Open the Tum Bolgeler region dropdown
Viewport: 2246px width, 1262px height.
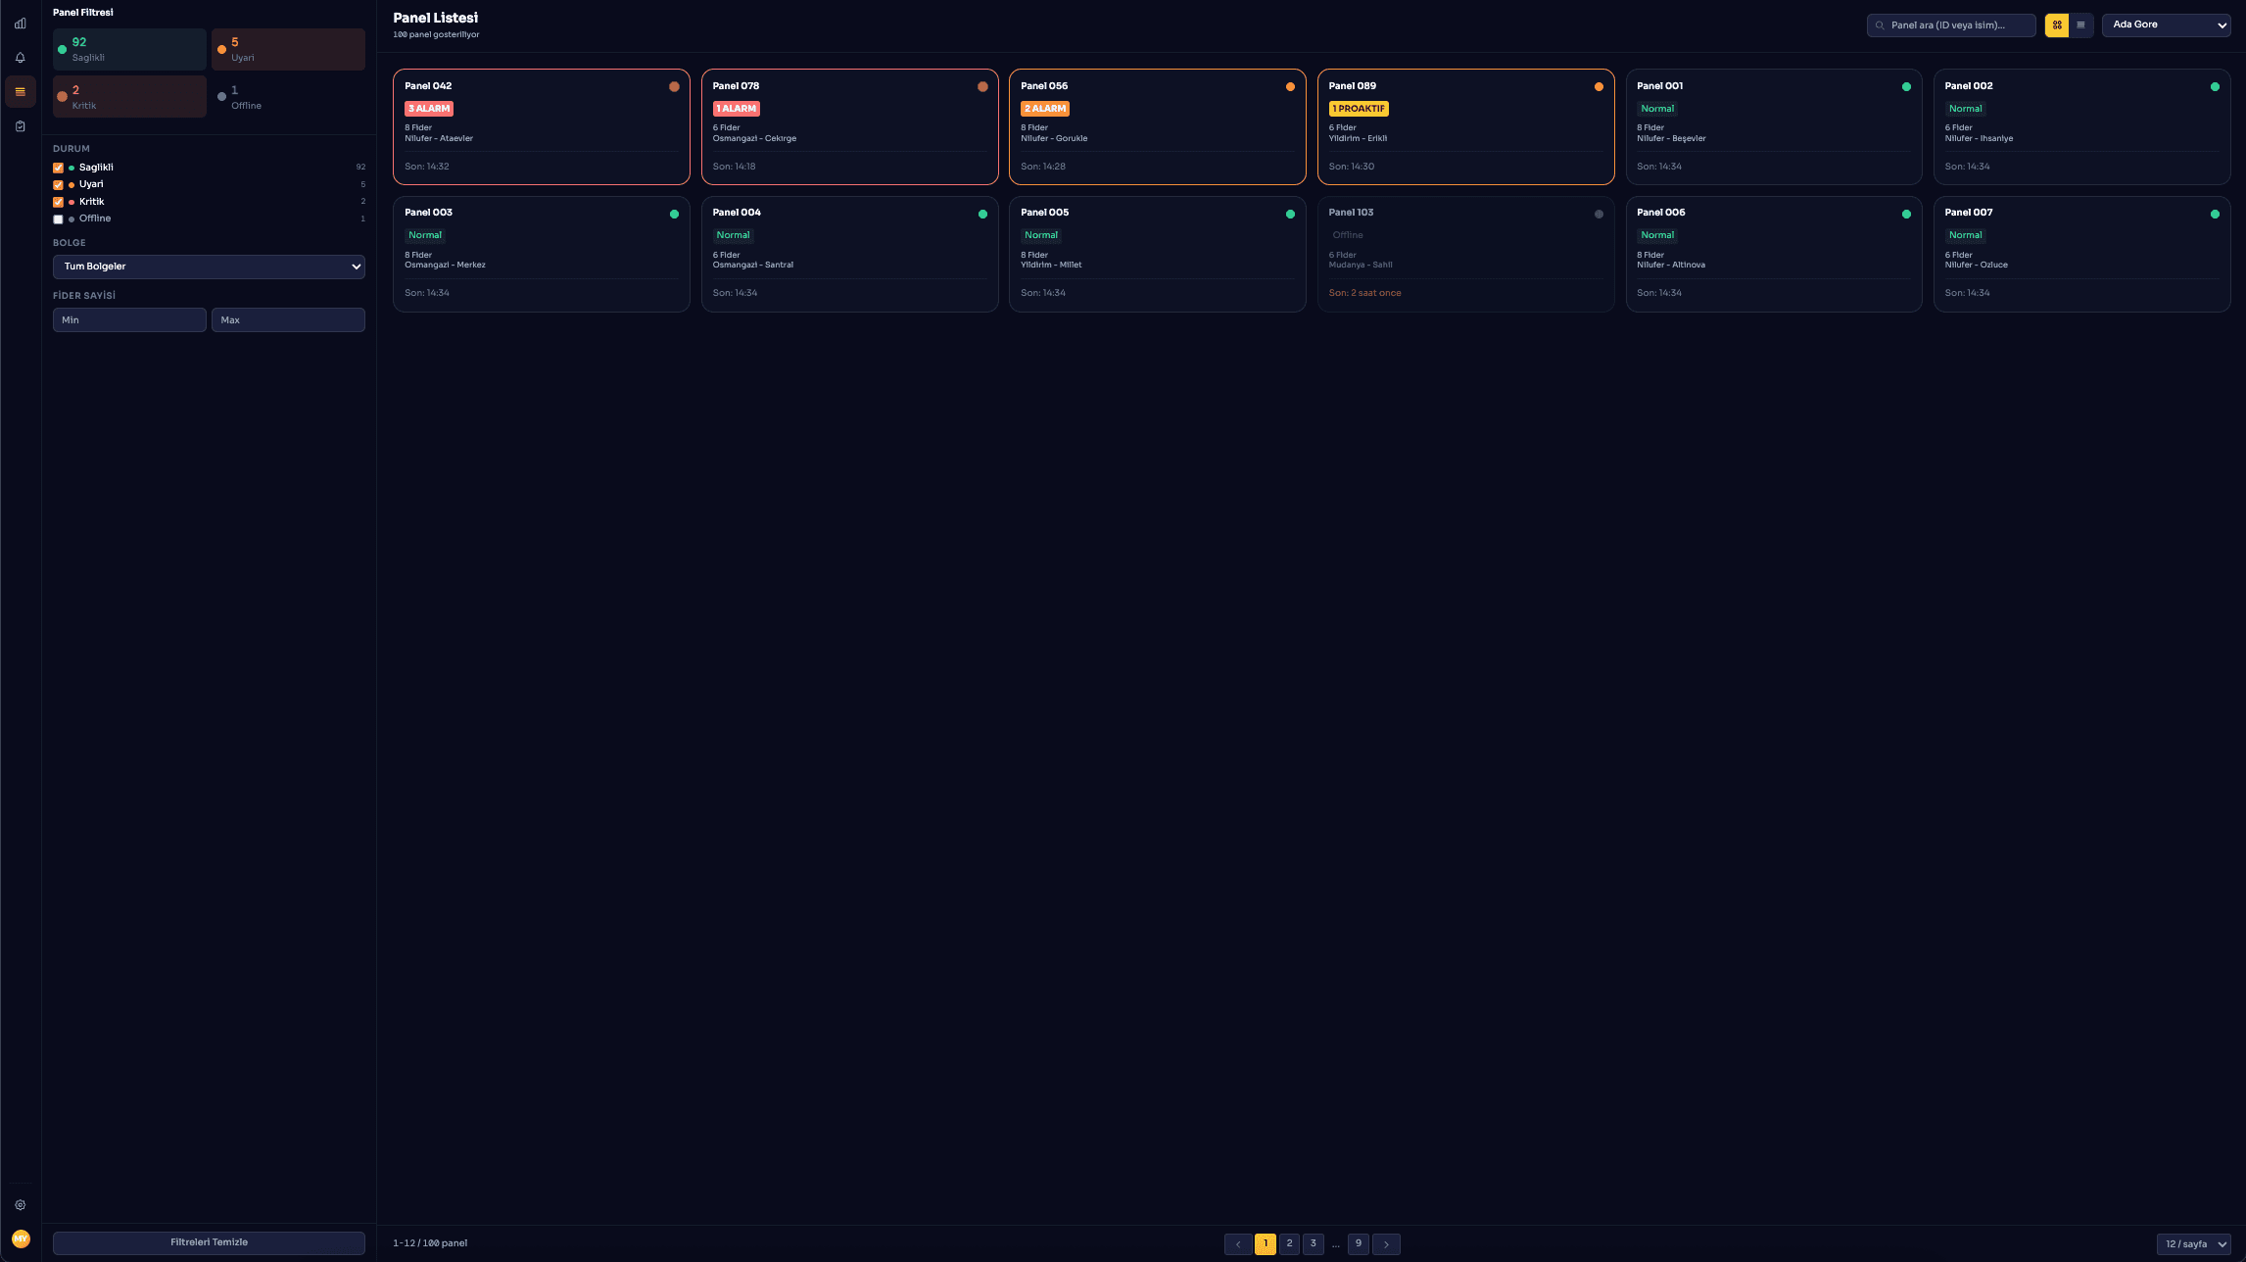tap(209, 266)
